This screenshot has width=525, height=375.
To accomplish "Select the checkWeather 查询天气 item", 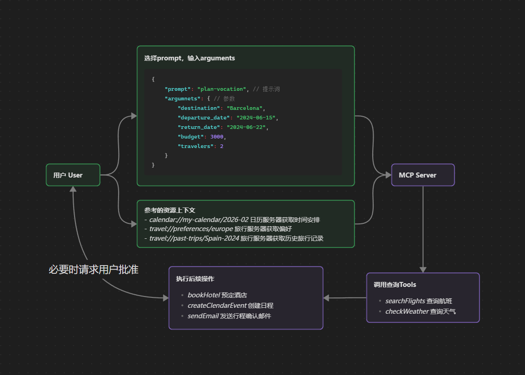I will (420, 311).
